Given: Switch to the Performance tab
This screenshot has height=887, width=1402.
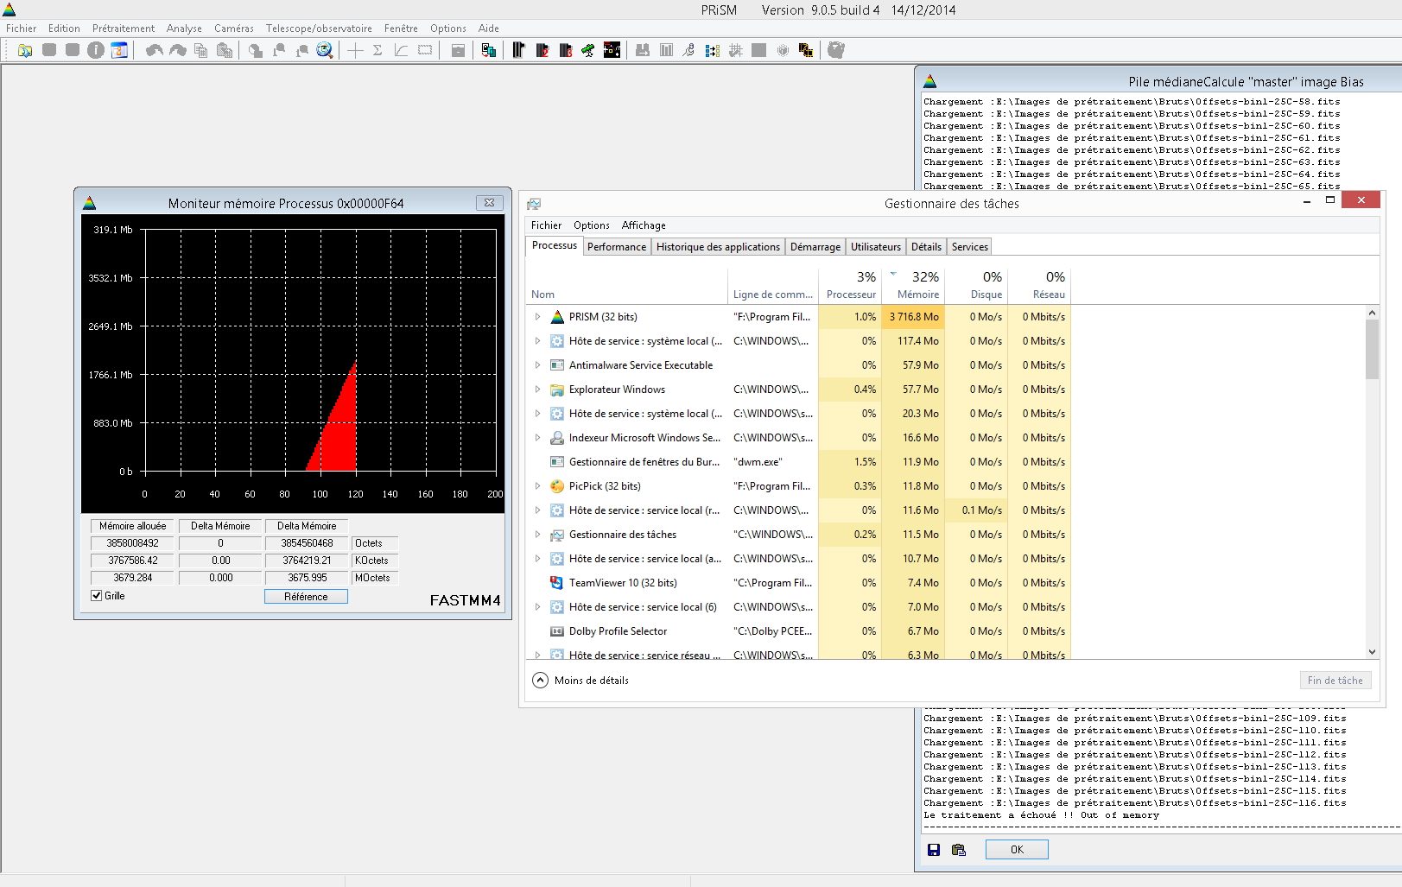Looking at the screenshot, I should (616, 247).
